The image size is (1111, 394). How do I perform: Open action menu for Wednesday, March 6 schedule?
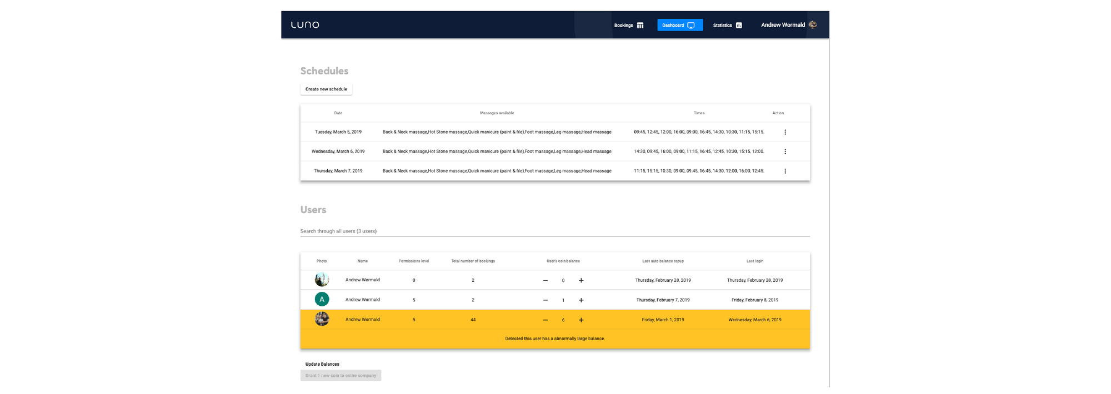tap(785, 151)
